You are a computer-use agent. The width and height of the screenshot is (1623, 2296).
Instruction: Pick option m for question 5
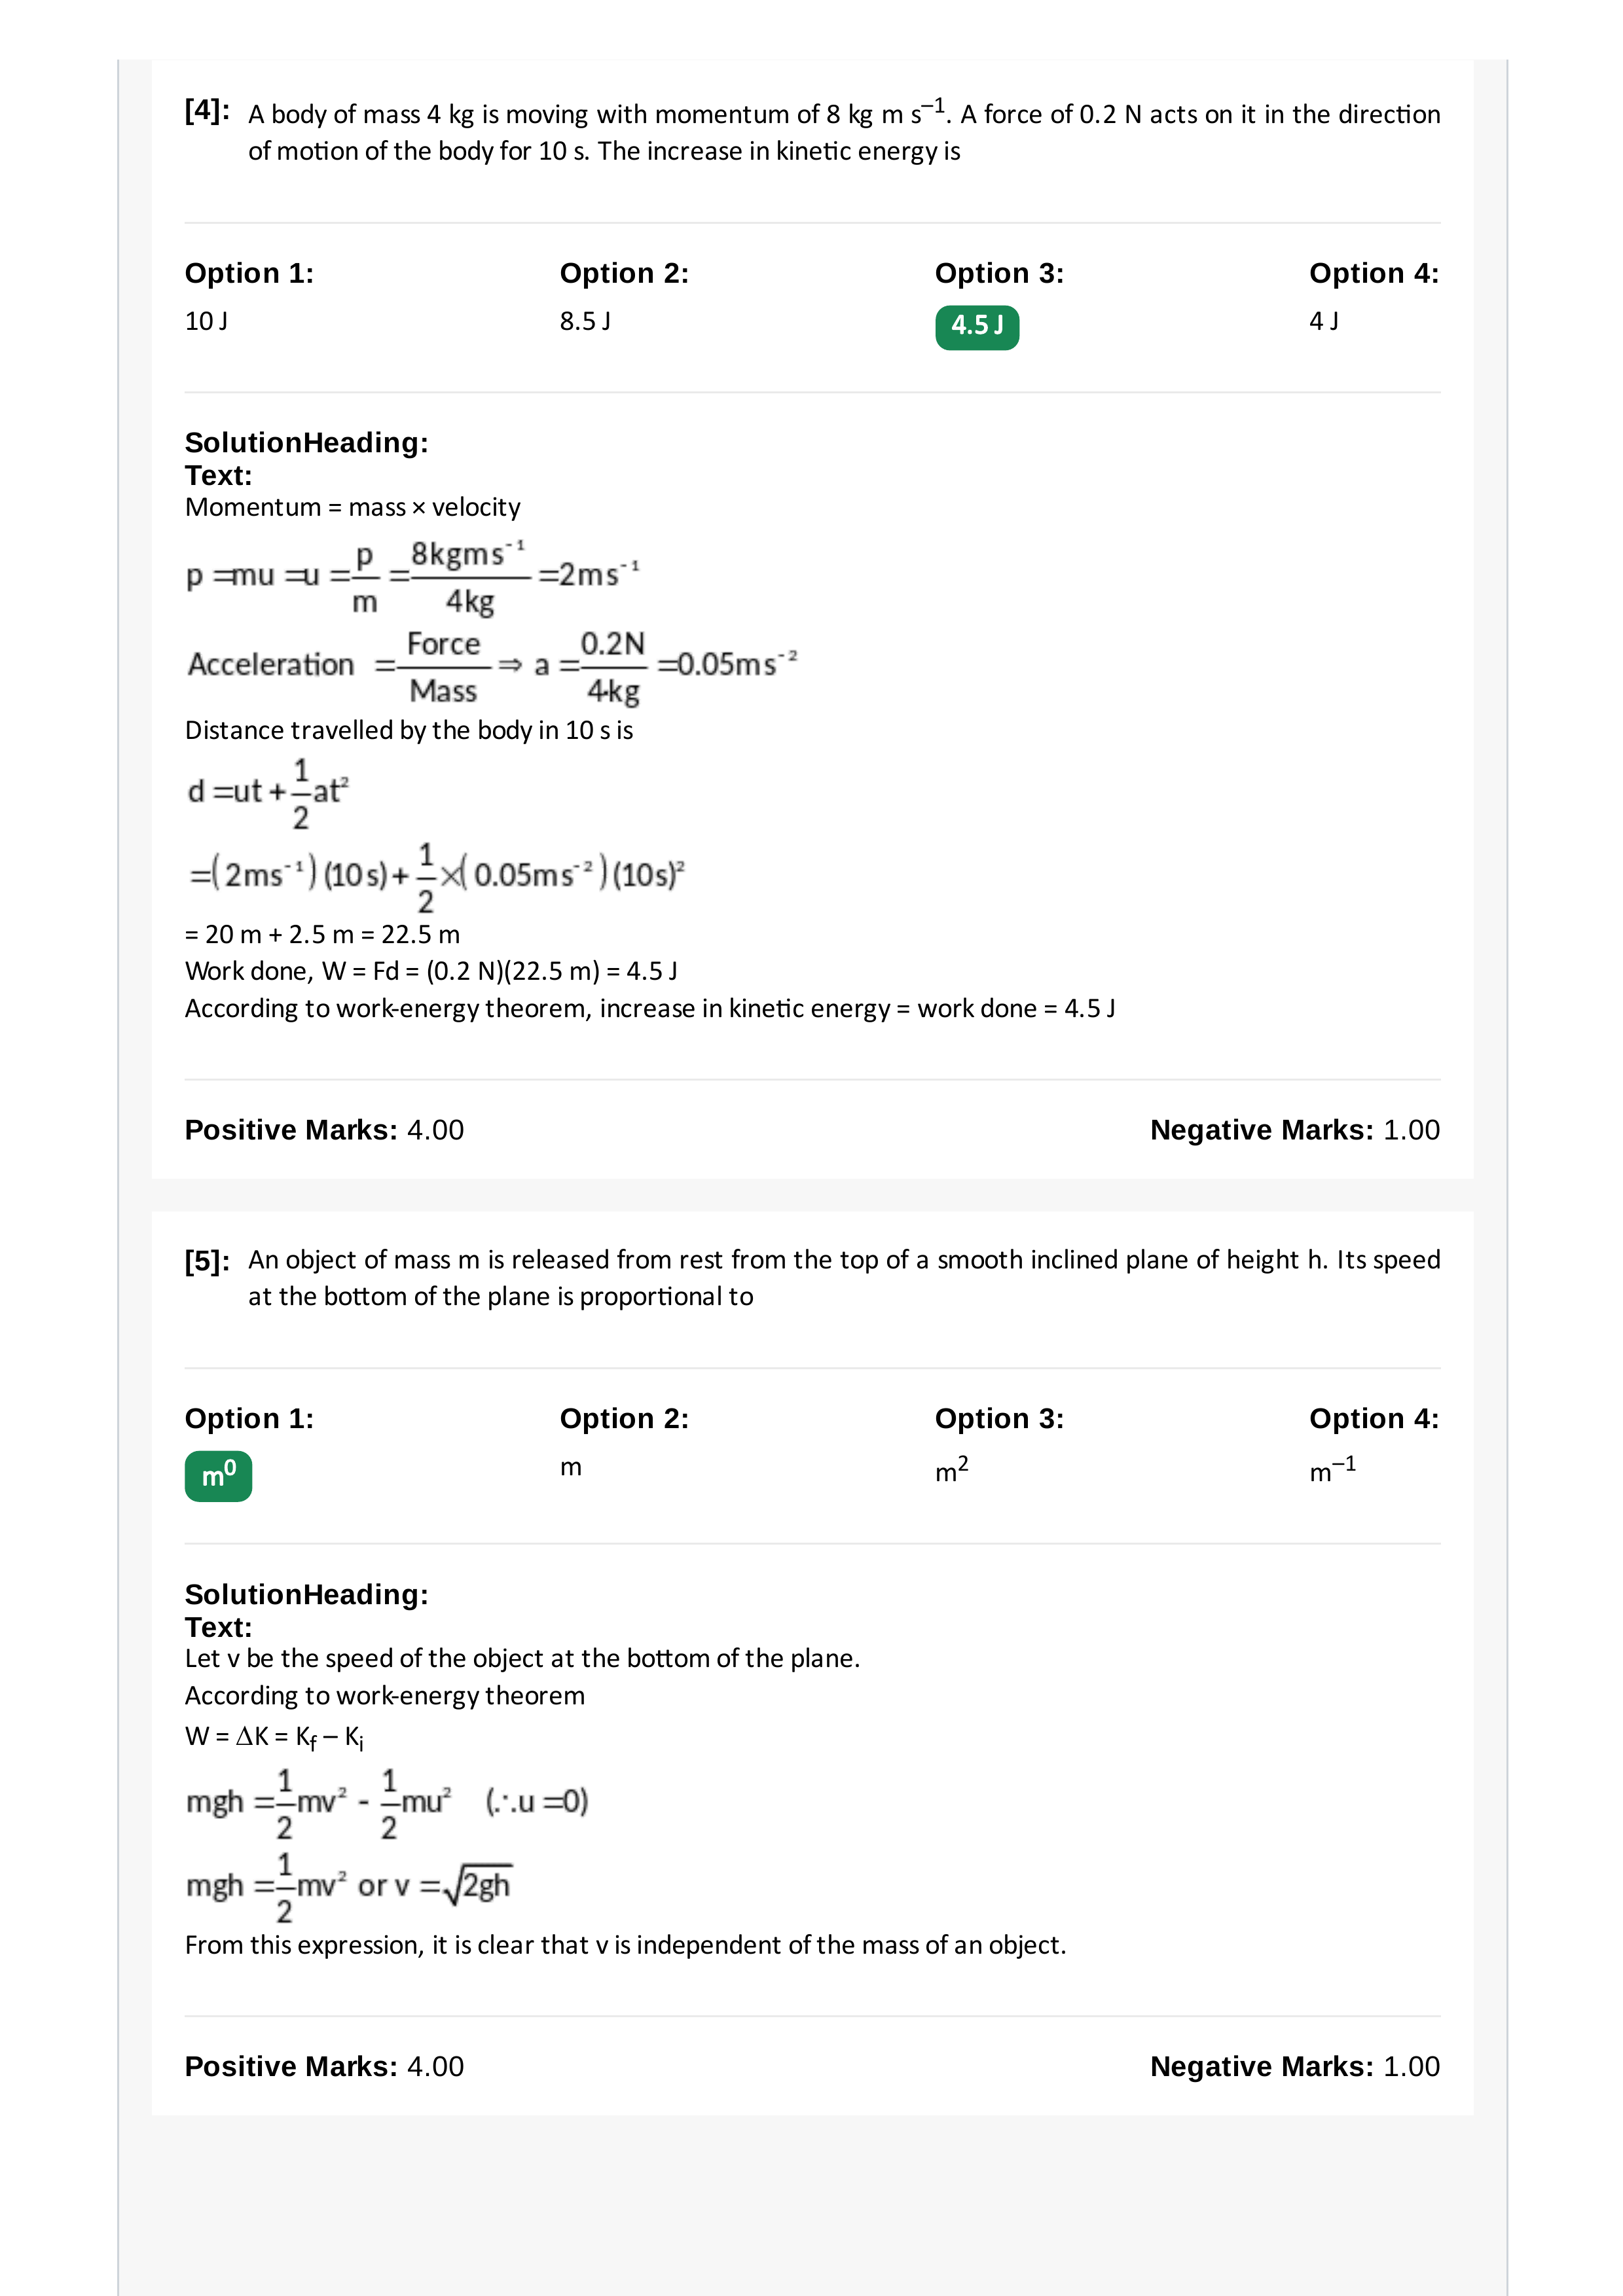click(570, 1467)
